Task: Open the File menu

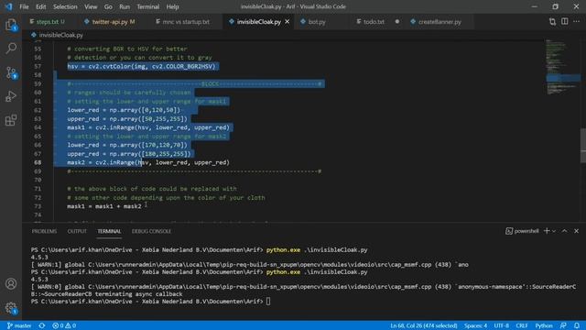Action: coord(24,6)
